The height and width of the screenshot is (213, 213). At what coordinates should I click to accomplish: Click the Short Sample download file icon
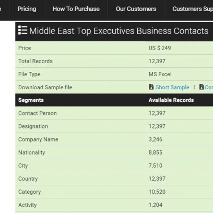coord(151,87)
